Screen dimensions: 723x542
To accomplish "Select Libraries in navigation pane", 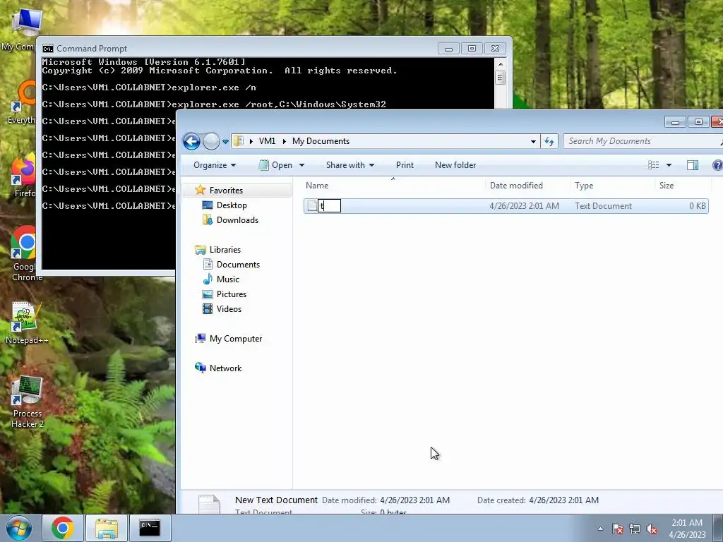I will coord(225,249).
